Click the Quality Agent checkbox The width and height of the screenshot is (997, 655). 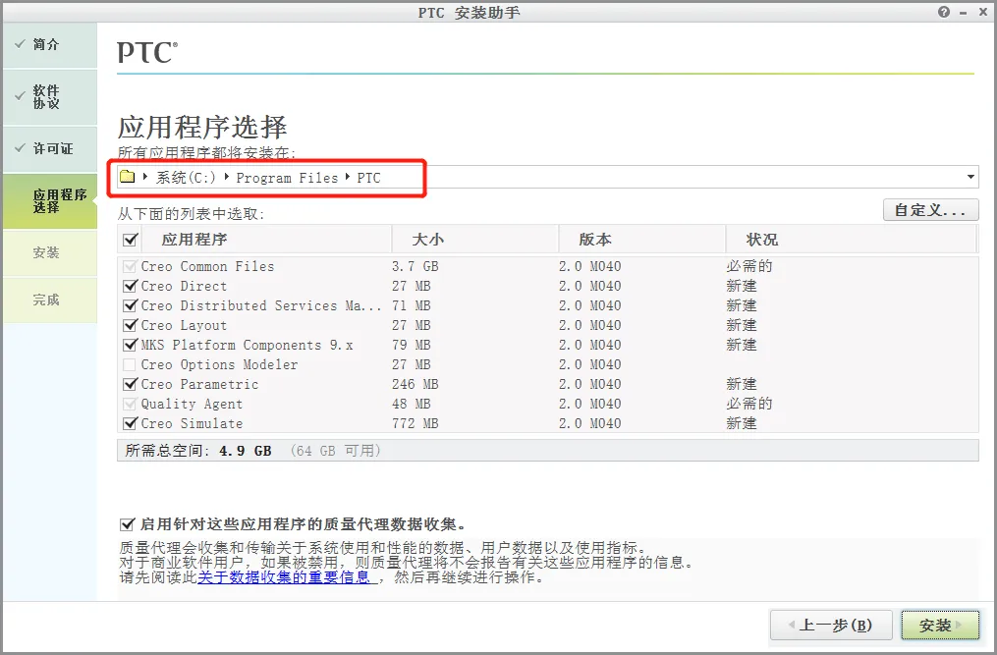pos(130,404)
